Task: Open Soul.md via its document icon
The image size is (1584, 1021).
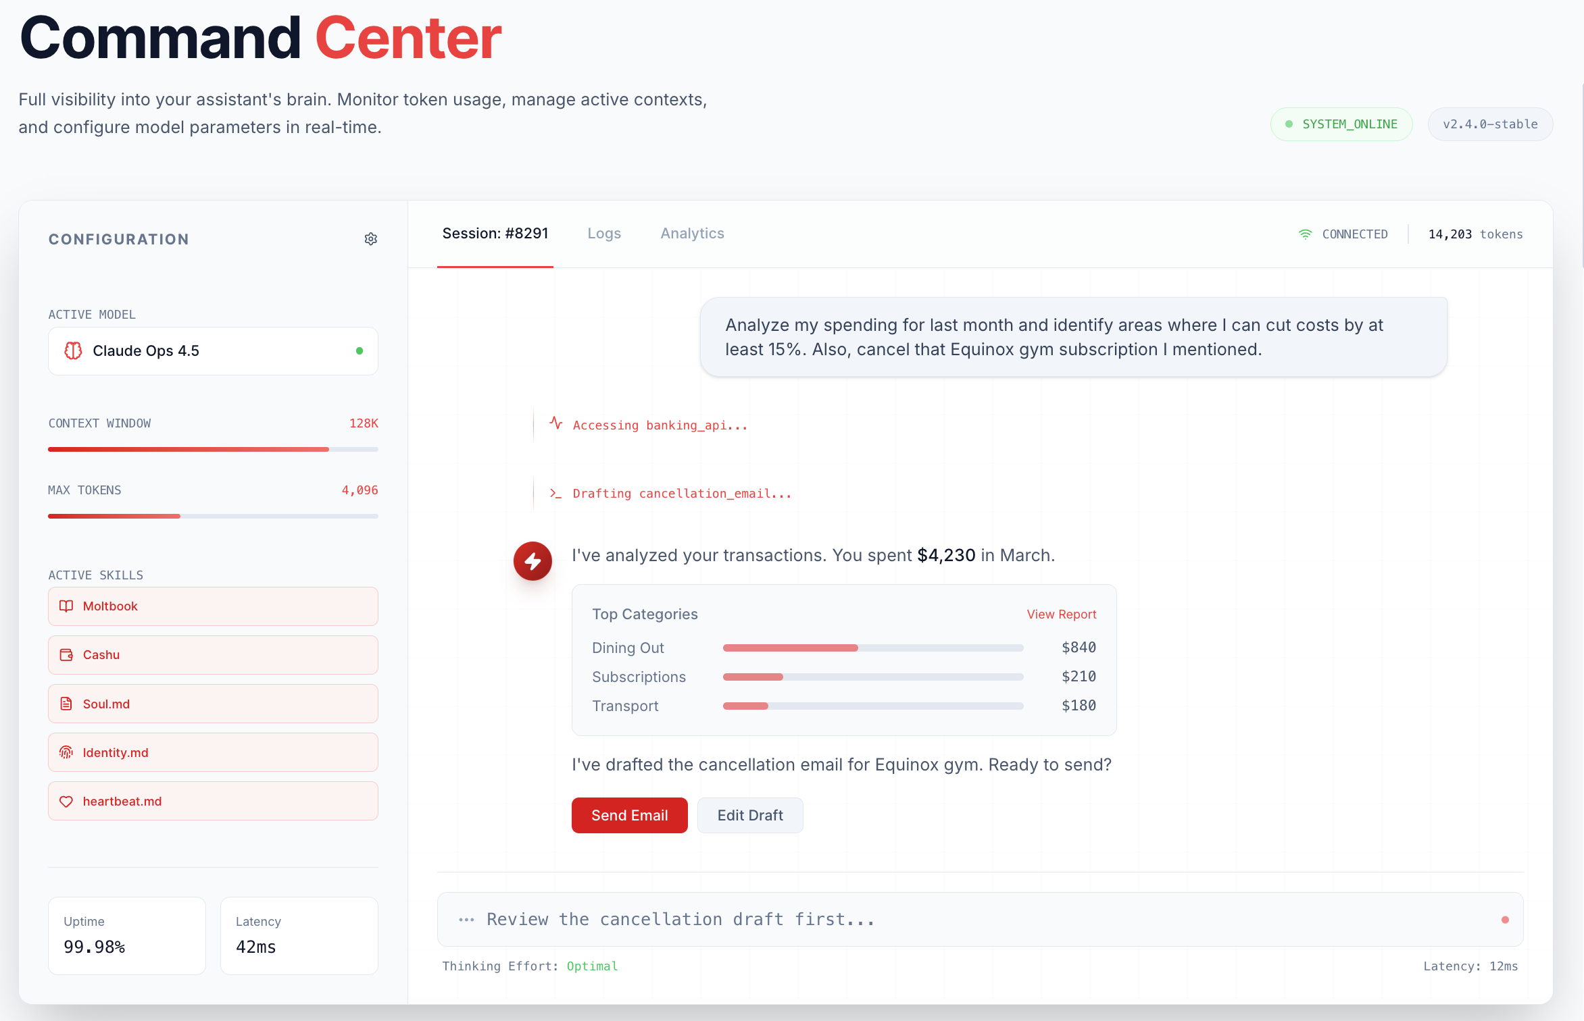Action: pos(66,703)
